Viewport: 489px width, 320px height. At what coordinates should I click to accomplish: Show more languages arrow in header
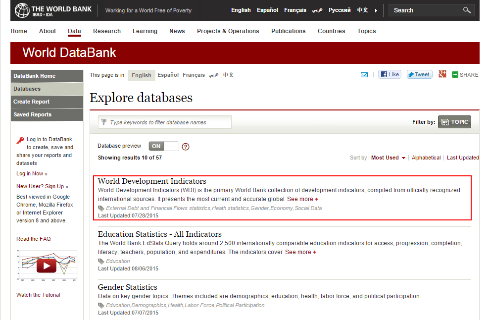click(376, 10)
